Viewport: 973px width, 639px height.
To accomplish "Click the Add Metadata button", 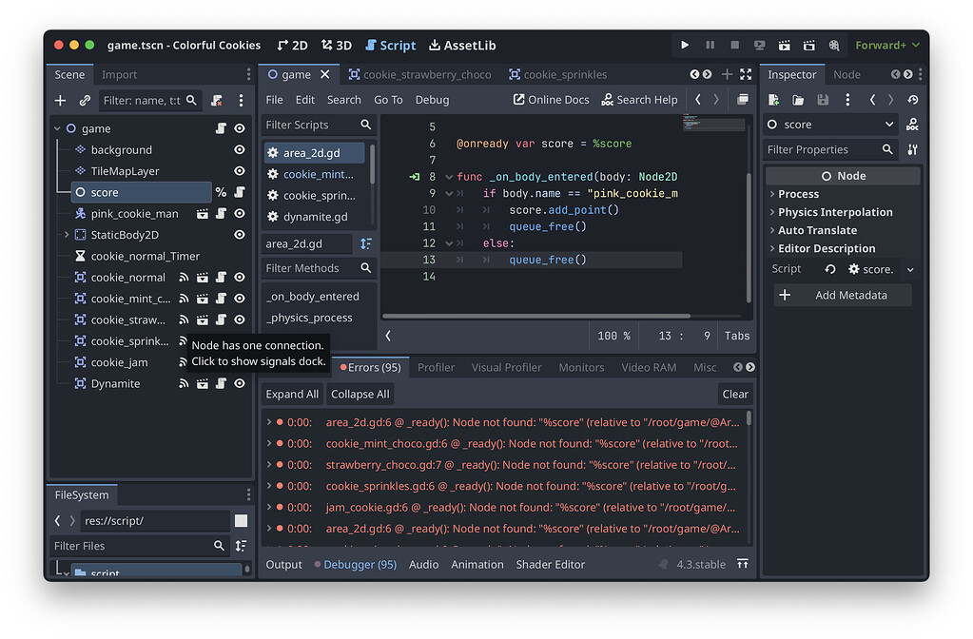I will click(841, 295).
